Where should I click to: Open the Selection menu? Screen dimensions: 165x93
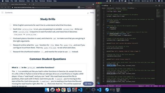pos(22,1)
